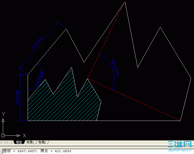The height and width of the screenshot is (154, 194).
Task: Click the area result 面积 = 6667.6607
Action: pos(19,151)
